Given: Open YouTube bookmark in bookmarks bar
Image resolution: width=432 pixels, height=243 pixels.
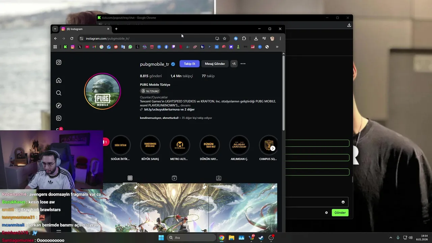Looking at the screenshot, I should pos(87,47).
